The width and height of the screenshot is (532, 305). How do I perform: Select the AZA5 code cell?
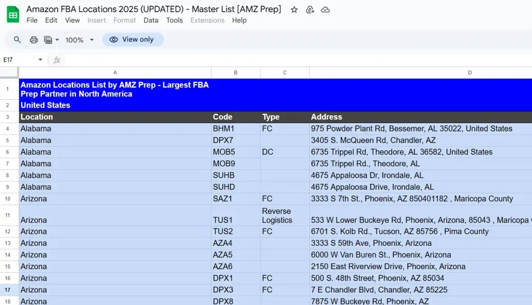236,255
